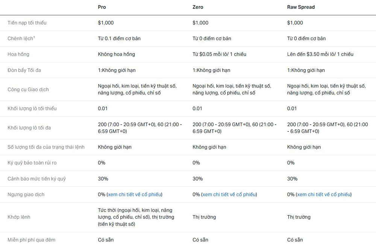Select the "Ký quỹ bảo toàn rủi ro" label
Image resolution: width=376 pixels, height=247 pixels.
32,163
